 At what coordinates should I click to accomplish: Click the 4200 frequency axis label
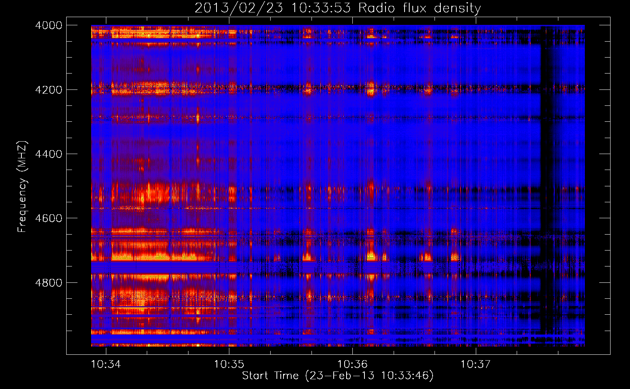pyautogui.click(x=49, y=90)
